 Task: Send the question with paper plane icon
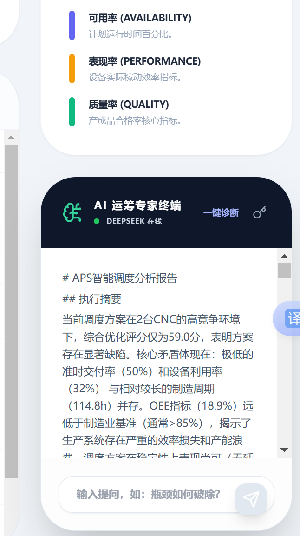pyautogui.click(x=251, y=499)
